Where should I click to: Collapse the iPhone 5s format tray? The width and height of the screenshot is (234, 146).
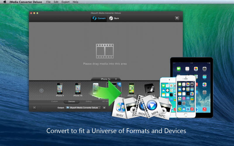point(116,79)
